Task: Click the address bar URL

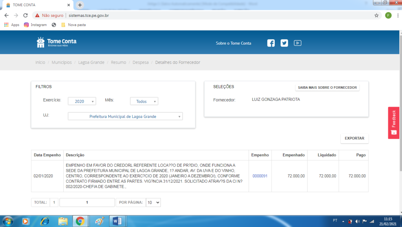Action: pos(89,15)
